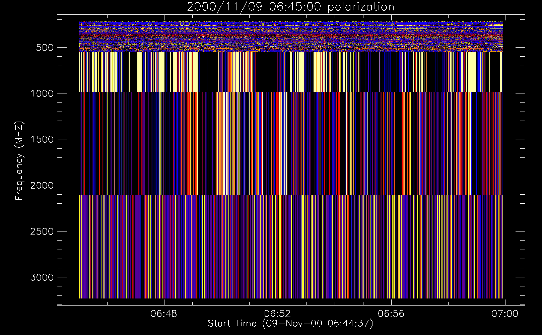Click the 2000 frequency tick label
542x335 pixels.
coord(42,185)
